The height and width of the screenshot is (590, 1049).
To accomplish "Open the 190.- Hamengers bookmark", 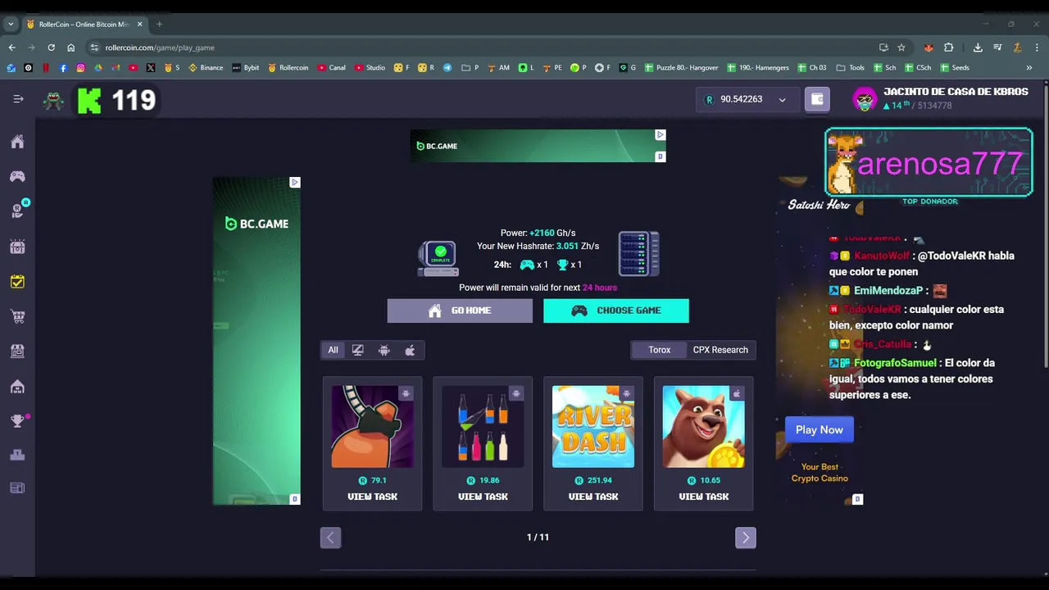I will coord(758,68).
